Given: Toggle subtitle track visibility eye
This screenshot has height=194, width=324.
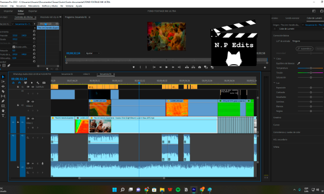Looking at the screenshot, I should (33, 87).
